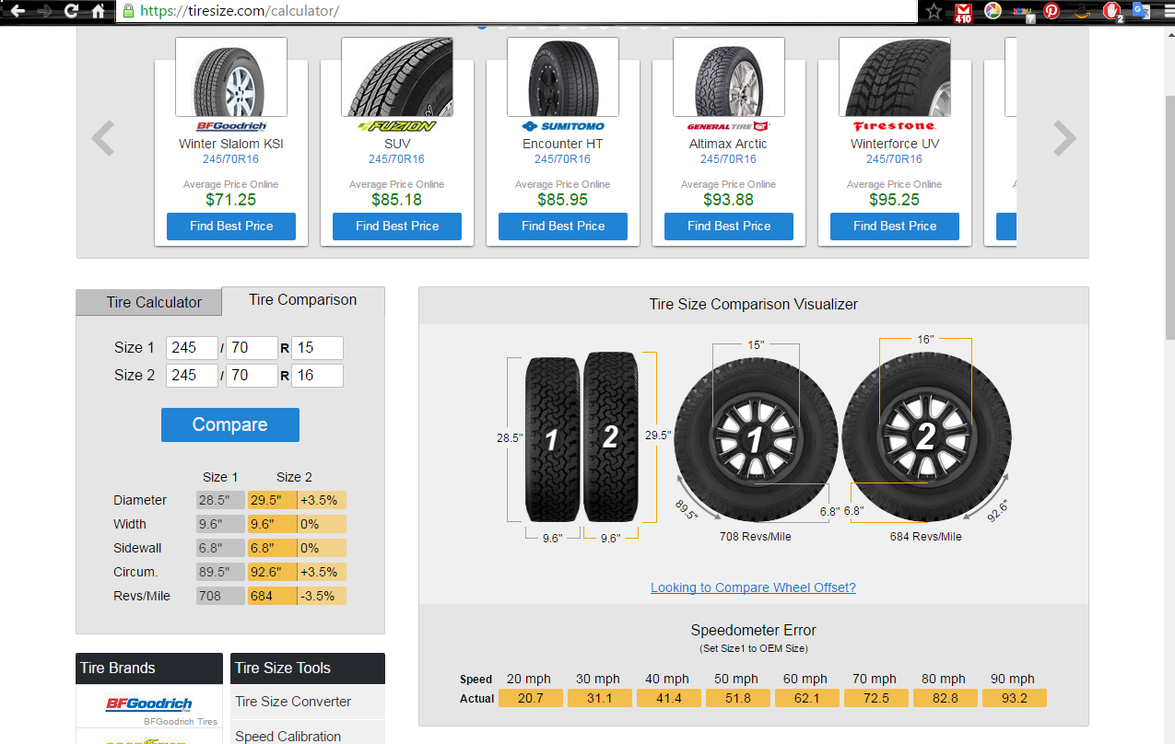Open Looking to Compare Wheel Offset link
The height and width of the screenshot is (744, 1175).
[x=753, y=587]
